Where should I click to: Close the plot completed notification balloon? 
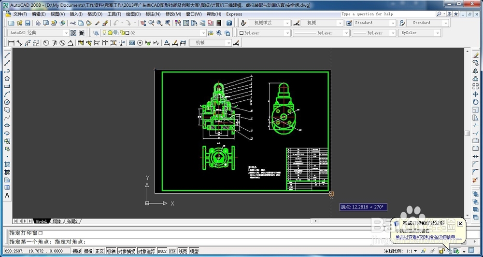pos(460,224)
